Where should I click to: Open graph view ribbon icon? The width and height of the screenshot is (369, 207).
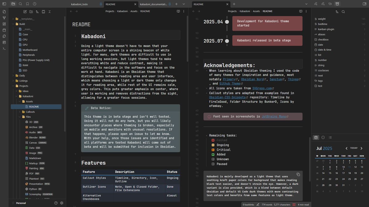4,18
